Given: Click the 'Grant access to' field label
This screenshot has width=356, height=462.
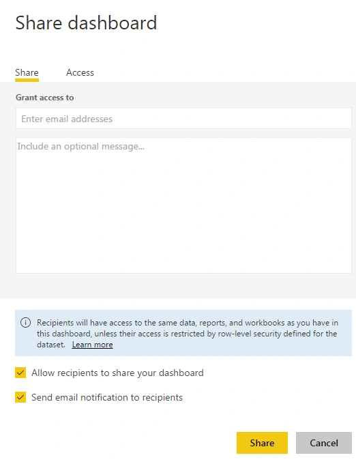Looking at the screenshot, I should pyautogui.click(x=44, y=98).
